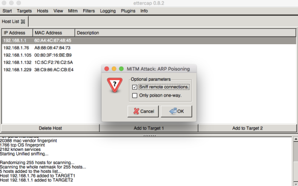Minimize the MITM Attack dialog with yellow button
Screen dimensions: 298x186
(x=114, y=69)
